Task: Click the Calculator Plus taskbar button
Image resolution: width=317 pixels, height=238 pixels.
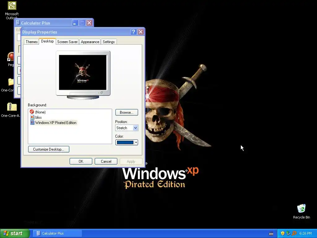Action: (57, 233)
